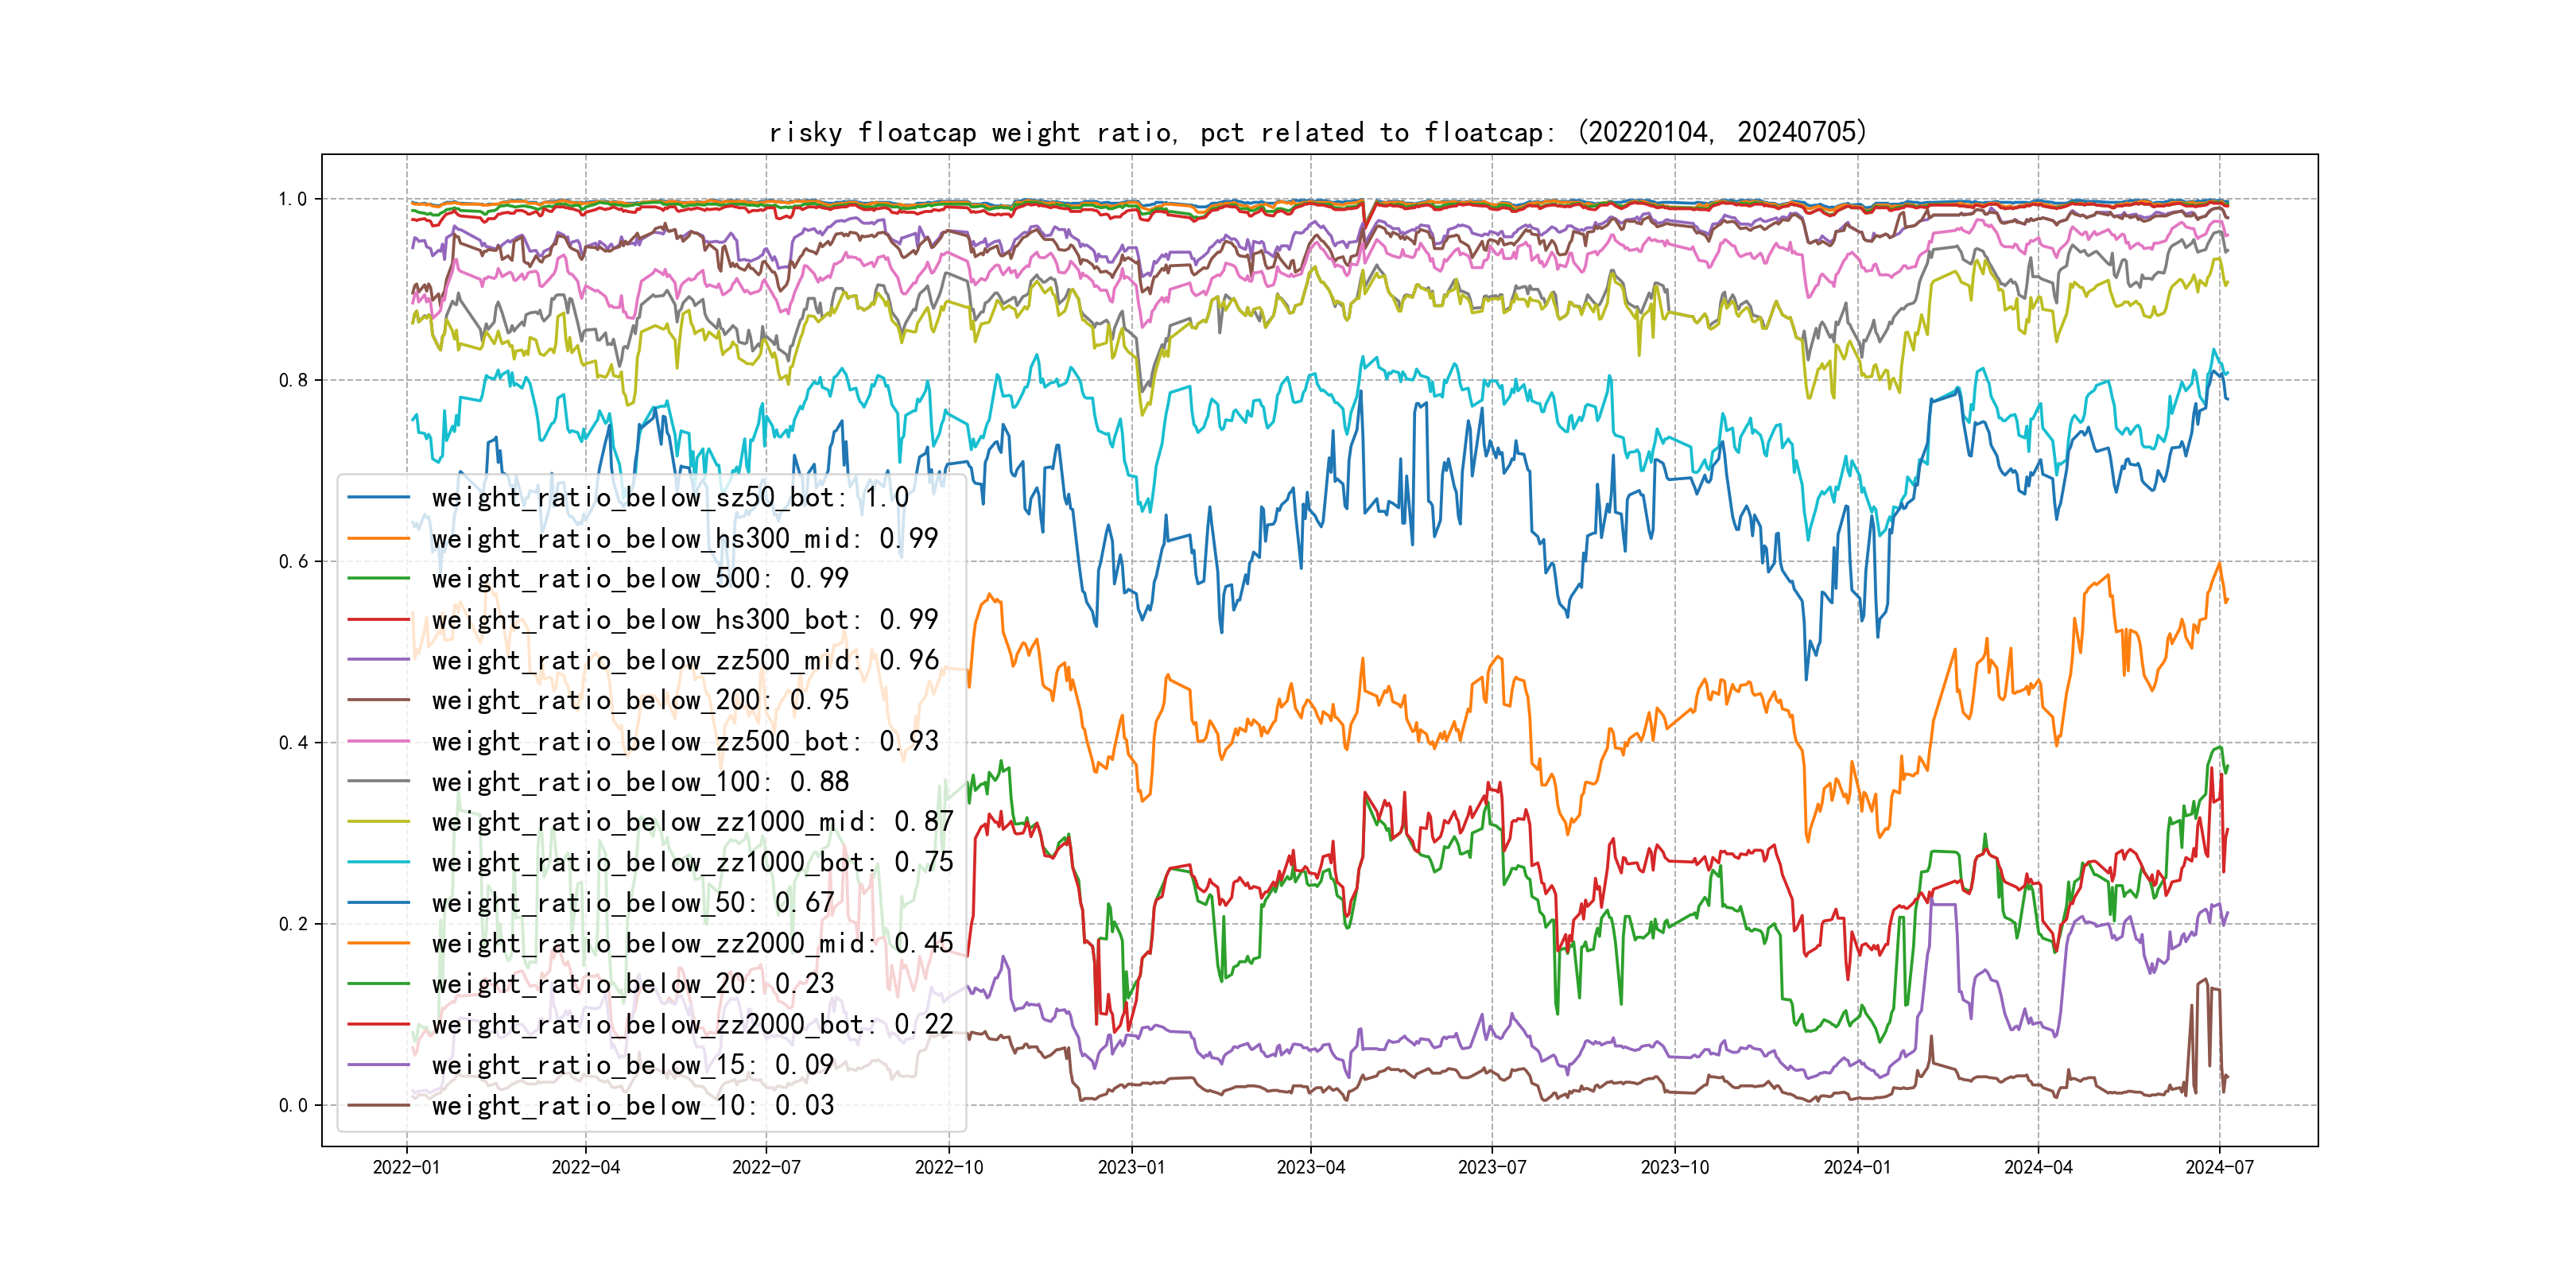Click the chart title text
Image resolution: width=2576 pixels, height=1288 pixels.
(1317, 132)
